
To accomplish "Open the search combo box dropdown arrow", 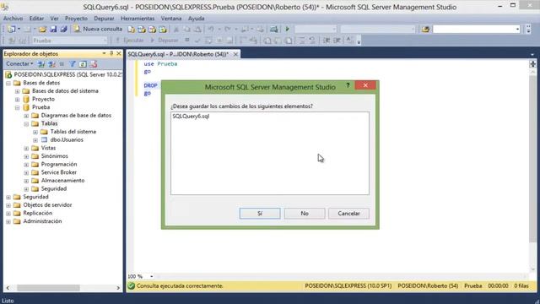I will point(517,30).
